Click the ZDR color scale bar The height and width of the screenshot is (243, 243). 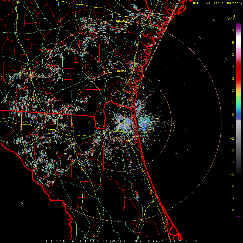click(238, 120)
